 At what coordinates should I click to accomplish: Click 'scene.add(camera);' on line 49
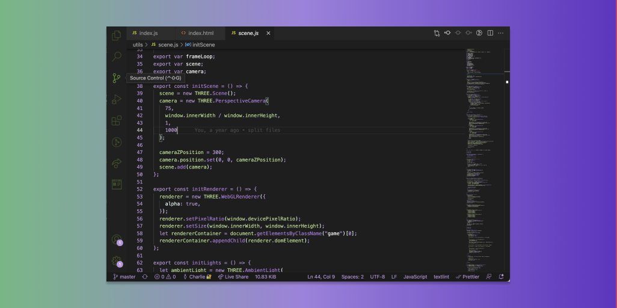pyautogui.click(x=186, y=167)
